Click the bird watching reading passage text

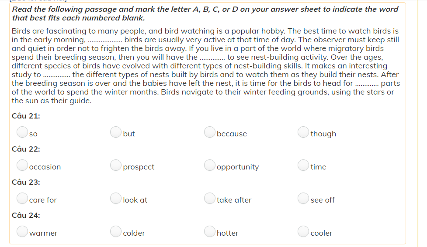coord(205,66)
